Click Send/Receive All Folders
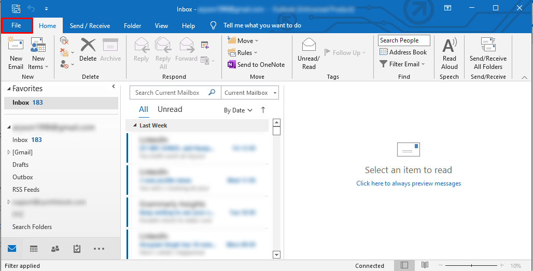 [488, 53]
